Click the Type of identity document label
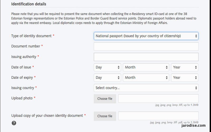The height and width of the screenshot is (132, 211). point(31,36)
